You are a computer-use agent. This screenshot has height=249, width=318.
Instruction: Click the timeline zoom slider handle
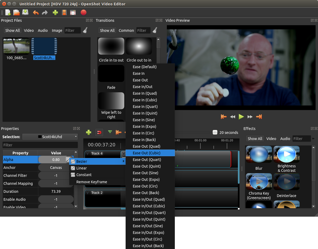(x=215, y=133)
